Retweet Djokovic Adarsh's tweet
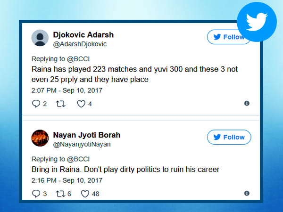Screen dimensions: 283x212 click(60, 104)
